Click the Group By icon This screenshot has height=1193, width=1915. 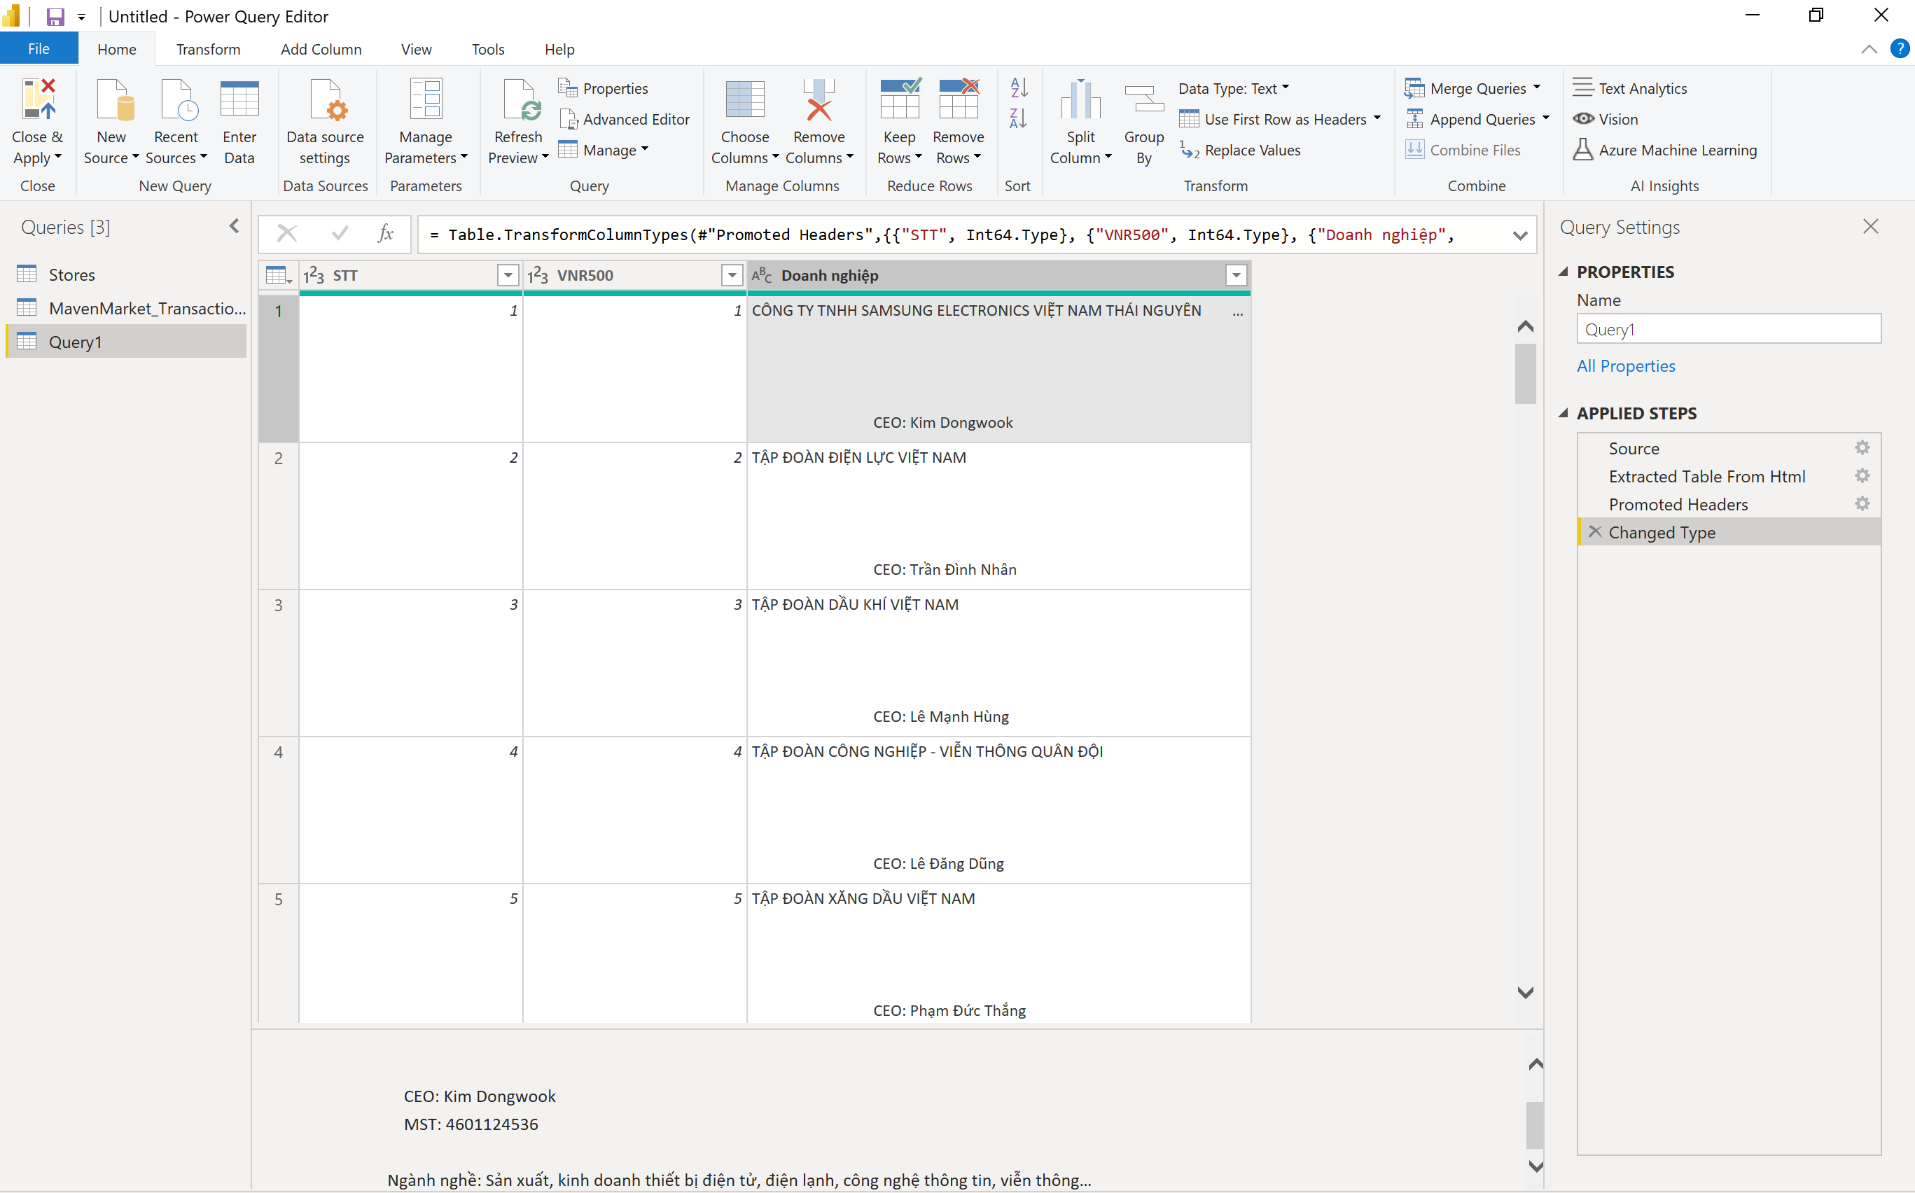1143,99
